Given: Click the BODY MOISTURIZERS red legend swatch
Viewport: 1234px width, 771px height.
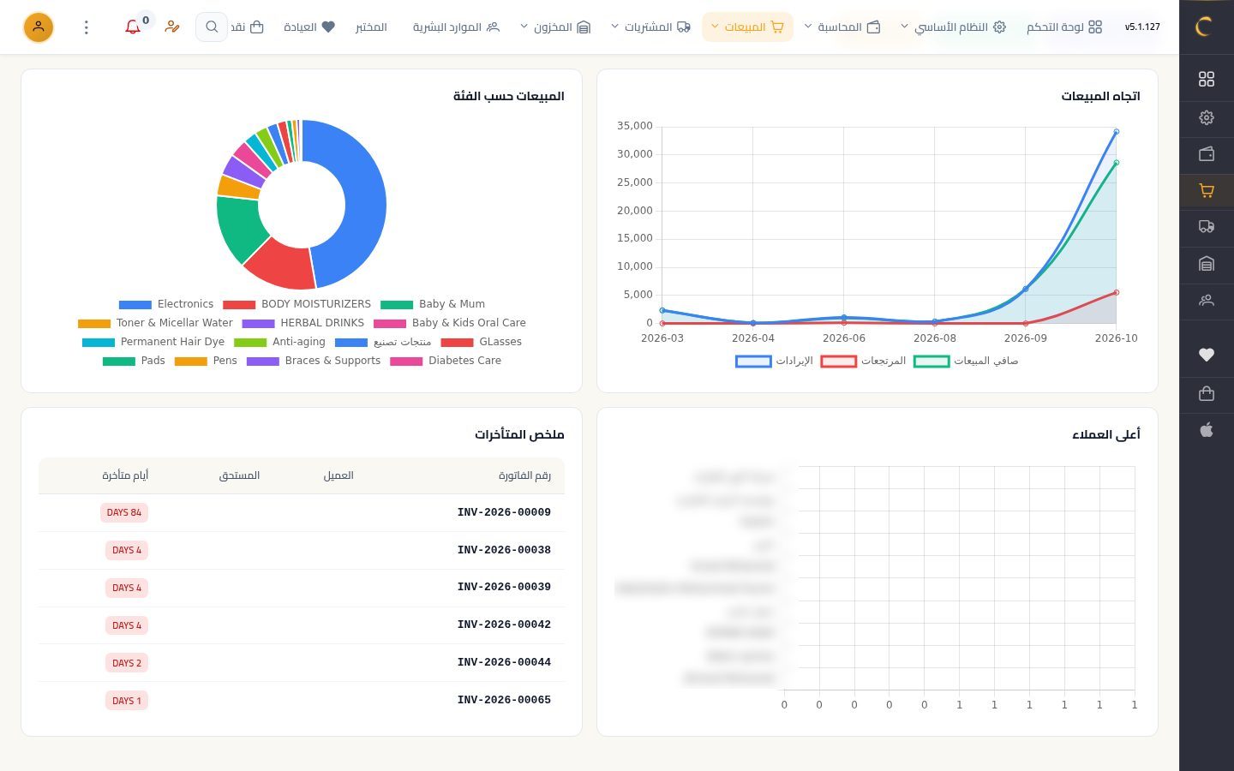Looking at the screenshot, I should pos(239,305).
